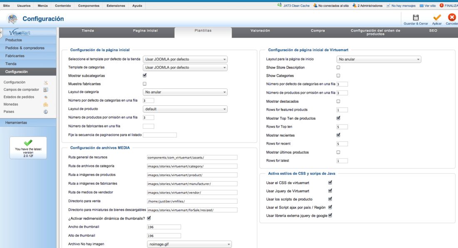458x248 pixels.
Task: Toggle Usar librería externa jquery de google
Action: 330,215
